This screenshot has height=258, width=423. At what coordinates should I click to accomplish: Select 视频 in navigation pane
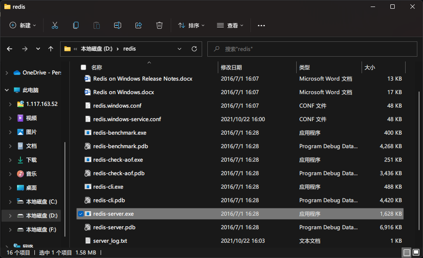pos(31,118)
